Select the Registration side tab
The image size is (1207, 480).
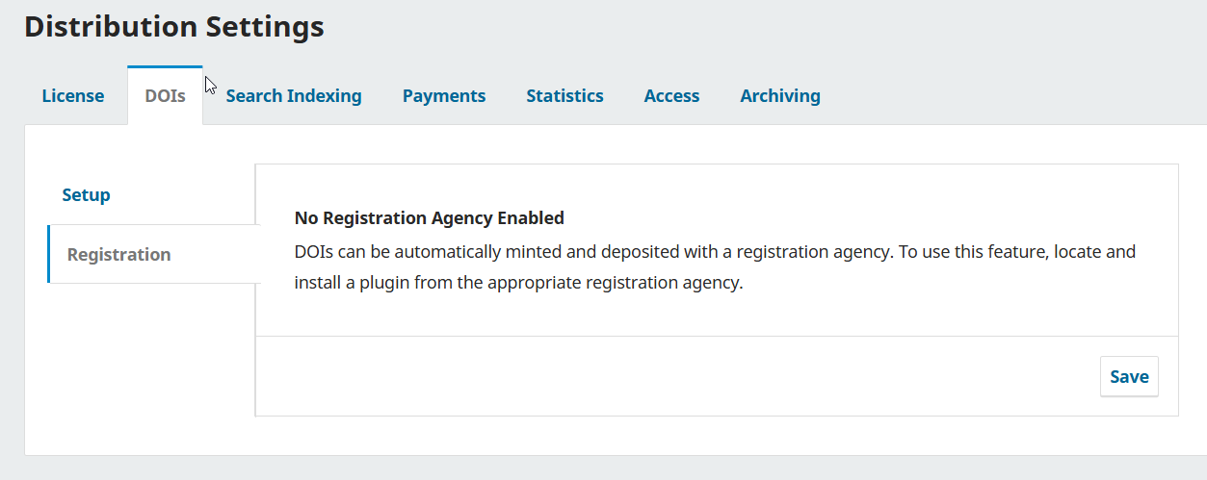[119, 255]
